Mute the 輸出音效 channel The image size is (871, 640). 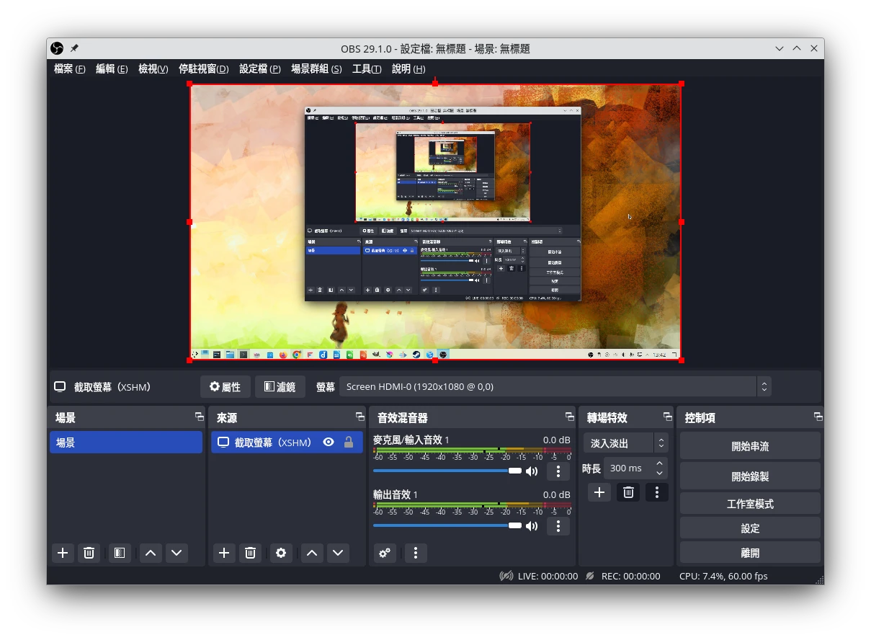pos(532,526)
